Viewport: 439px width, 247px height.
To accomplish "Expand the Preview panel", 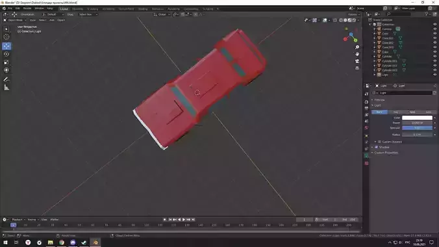I will click(x=379, y=100).
